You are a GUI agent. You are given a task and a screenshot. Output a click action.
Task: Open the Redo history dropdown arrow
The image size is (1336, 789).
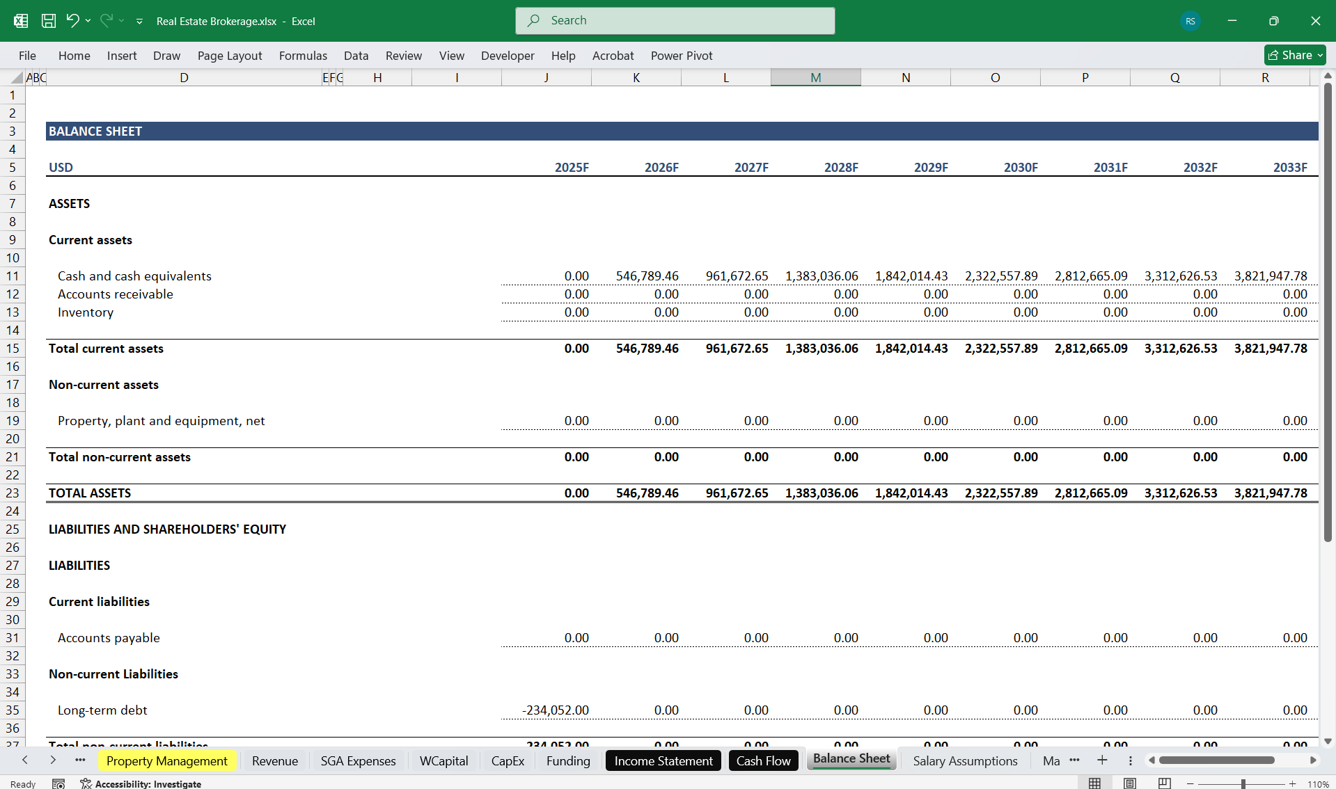tap(122, 21)
